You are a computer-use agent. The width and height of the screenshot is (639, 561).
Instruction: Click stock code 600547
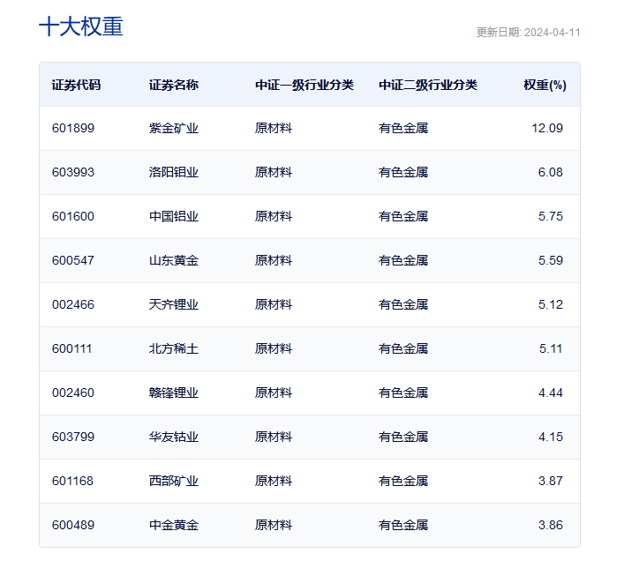[73, 260]
